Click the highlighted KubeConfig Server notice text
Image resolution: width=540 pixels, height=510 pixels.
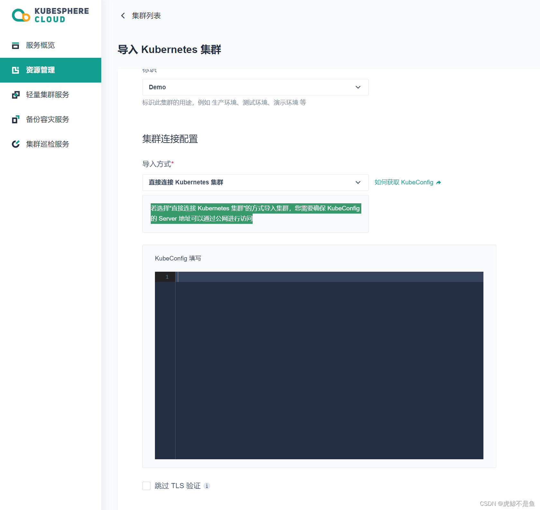click(x=256, y=214)
